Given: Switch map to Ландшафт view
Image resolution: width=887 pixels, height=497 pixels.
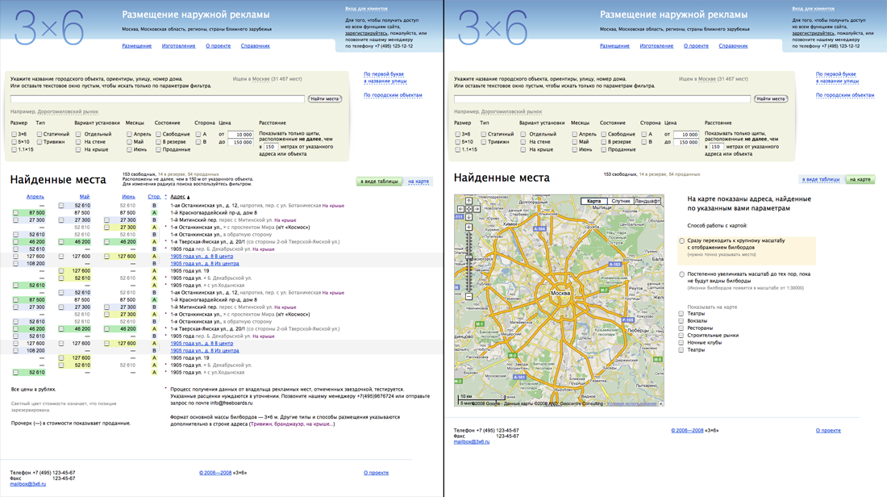Looking at the screenshot, I should coord(647,201).
